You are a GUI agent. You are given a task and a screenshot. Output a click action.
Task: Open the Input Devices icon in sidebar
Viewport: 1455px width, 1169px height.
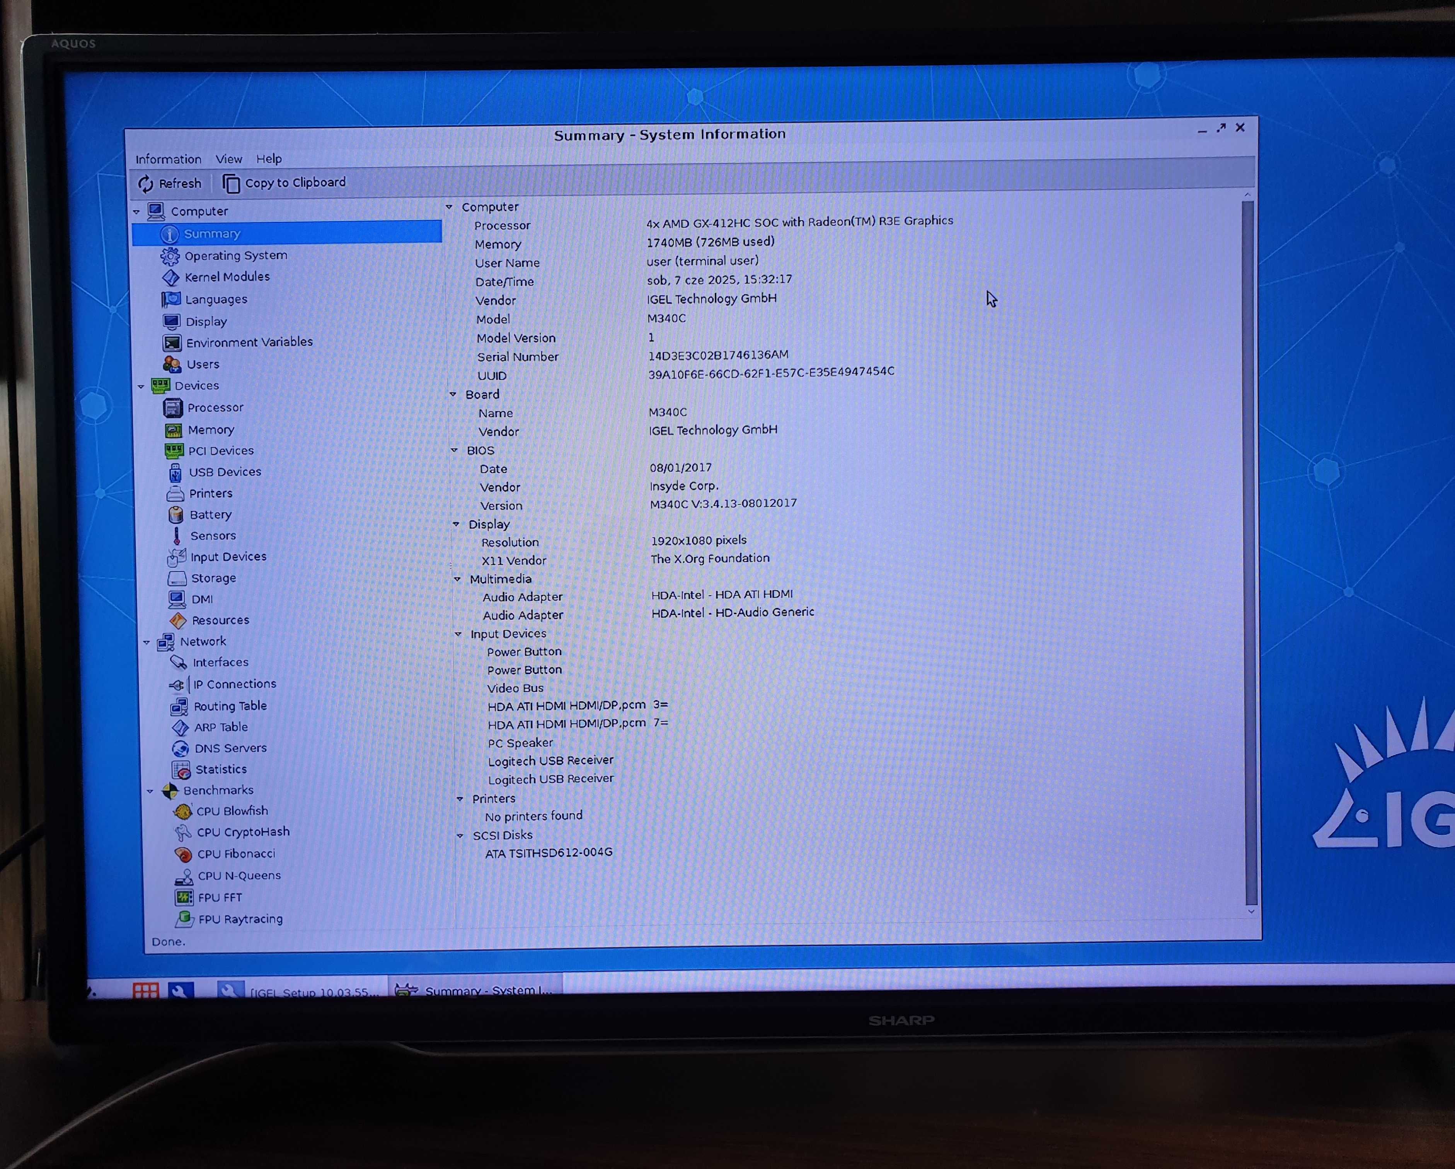pos(176,557)
